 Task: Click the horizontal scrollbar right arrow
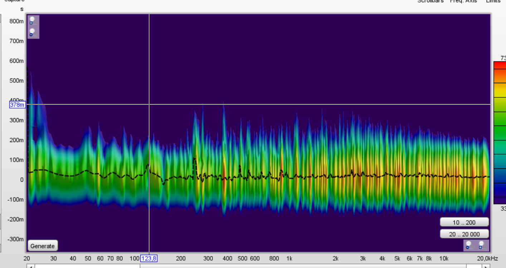coord(486,266)
